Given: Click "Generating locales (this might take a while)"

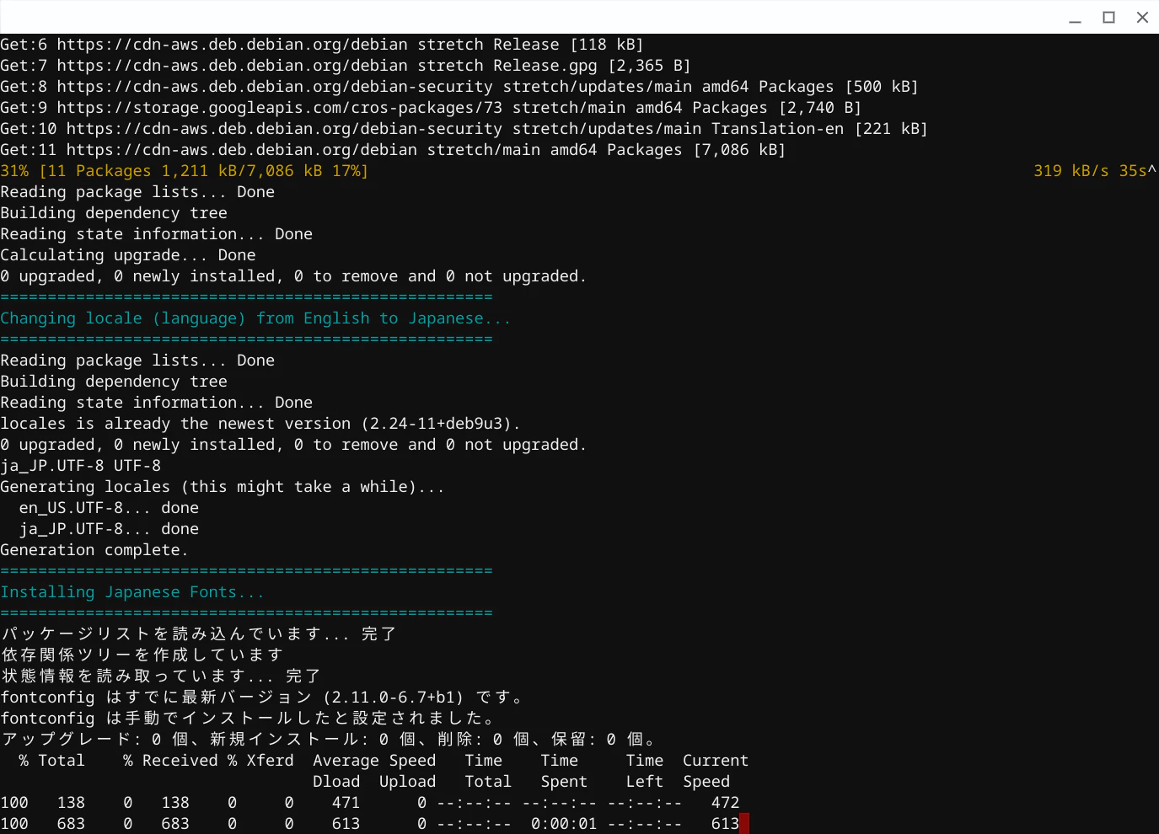Looking at the screenshot, I should pos(222,487).
